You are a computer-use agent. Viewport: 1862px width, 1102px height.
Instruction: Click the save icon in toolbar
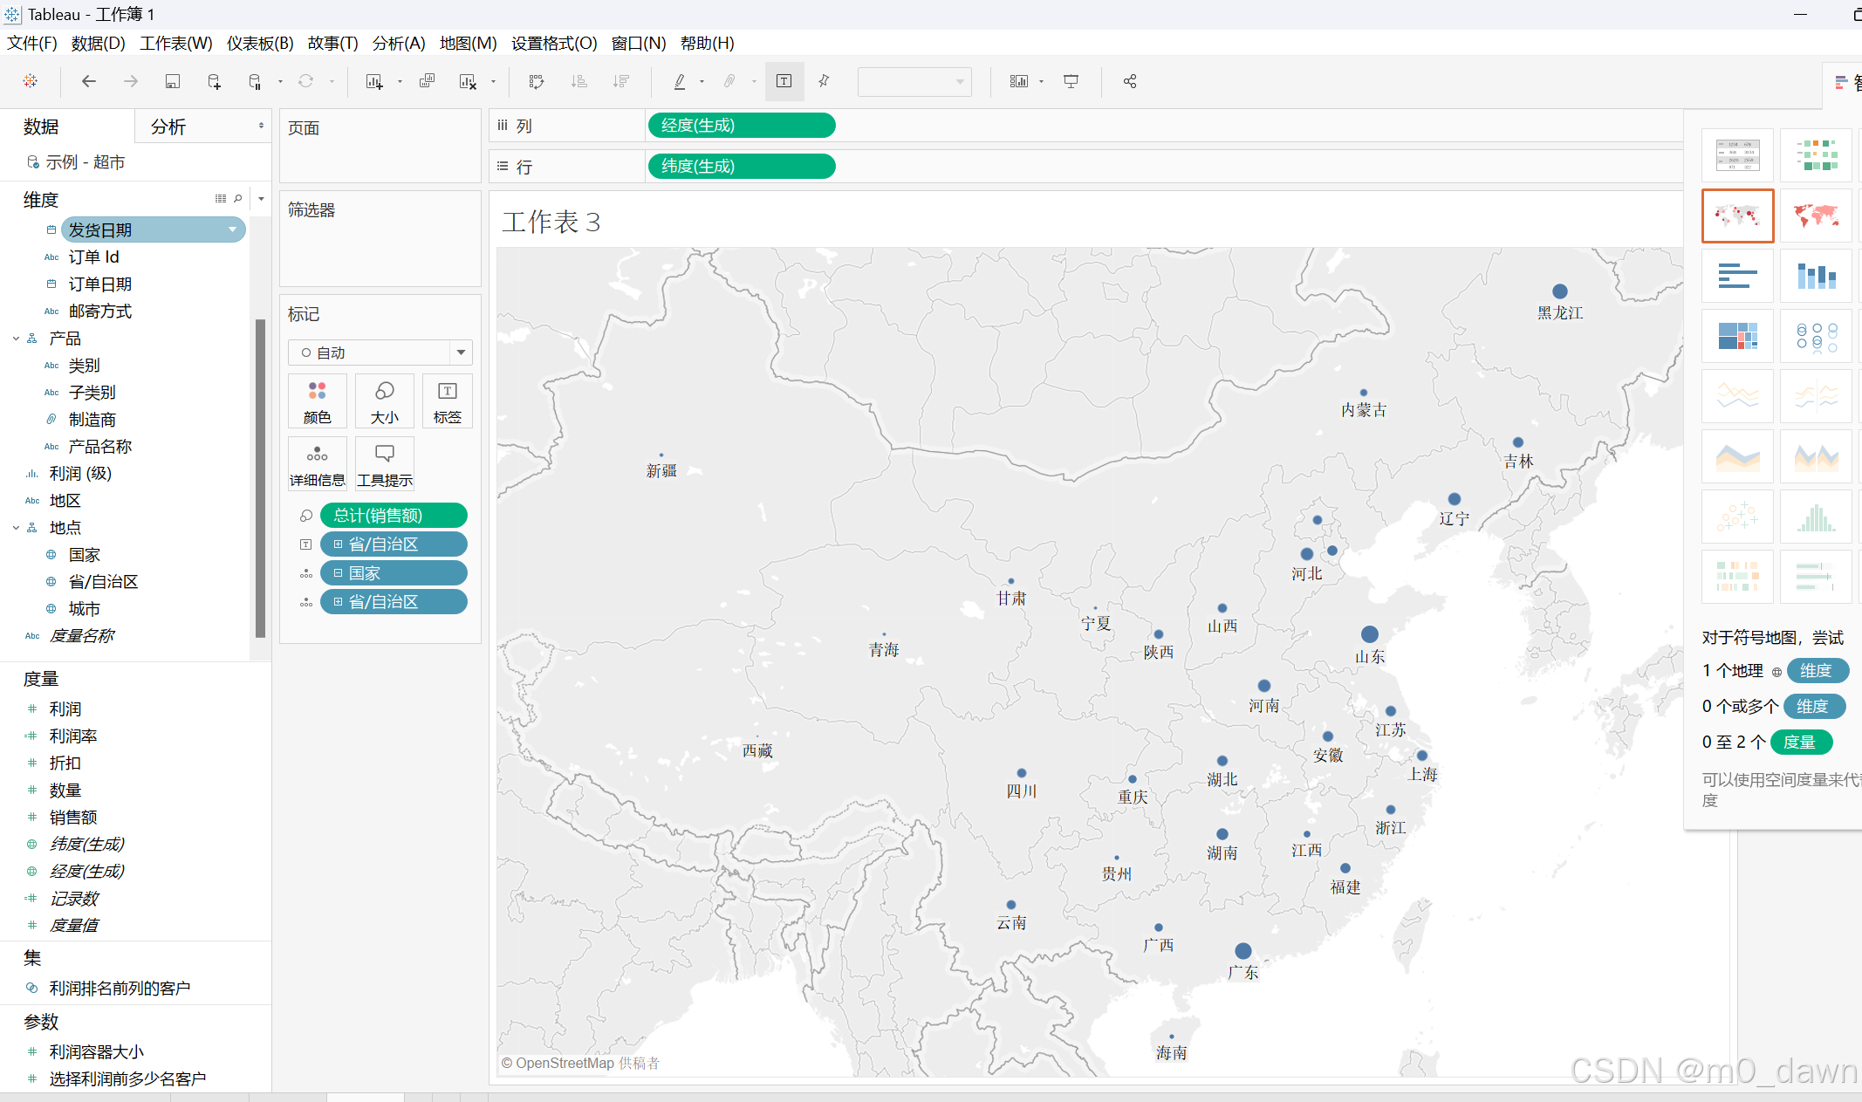pos(172,81)
